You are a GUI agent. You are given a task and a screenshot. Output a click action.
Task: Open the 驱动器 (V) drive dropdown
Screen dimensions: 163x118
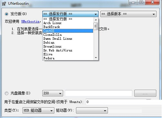pos(92,111)
